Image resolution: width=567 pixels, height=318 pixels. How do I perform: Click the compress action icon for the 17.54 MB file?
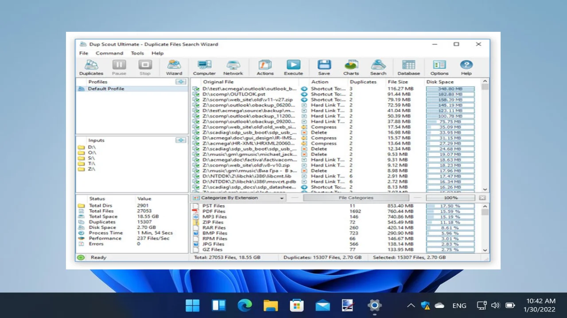pyautogui.click(x=304, y=127)
